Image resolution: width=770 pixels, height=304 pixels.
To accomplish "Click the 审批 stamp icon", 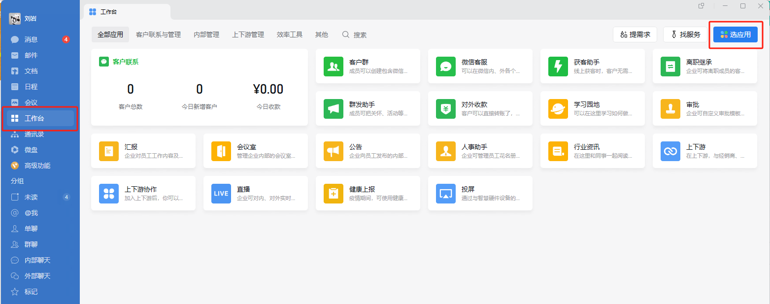I will click(x=670, y=108).
